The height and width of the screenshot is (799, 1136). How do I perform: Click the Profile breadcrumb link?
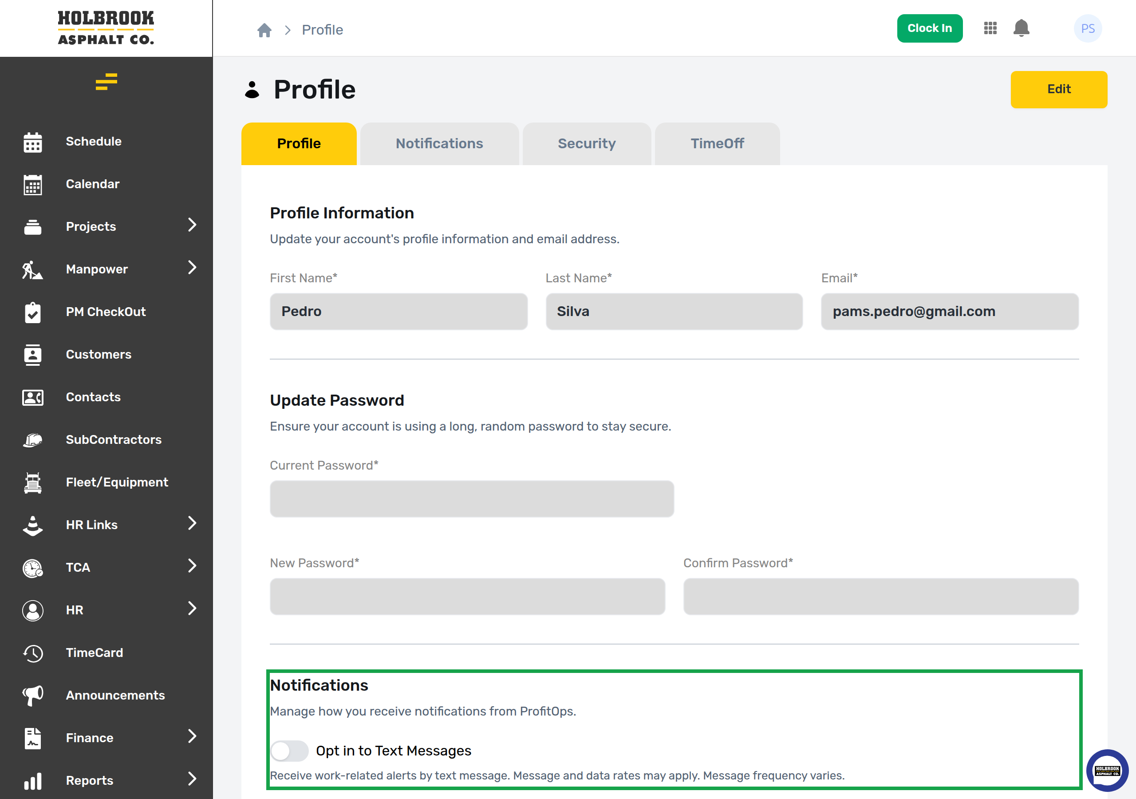(x=322, y=30)
